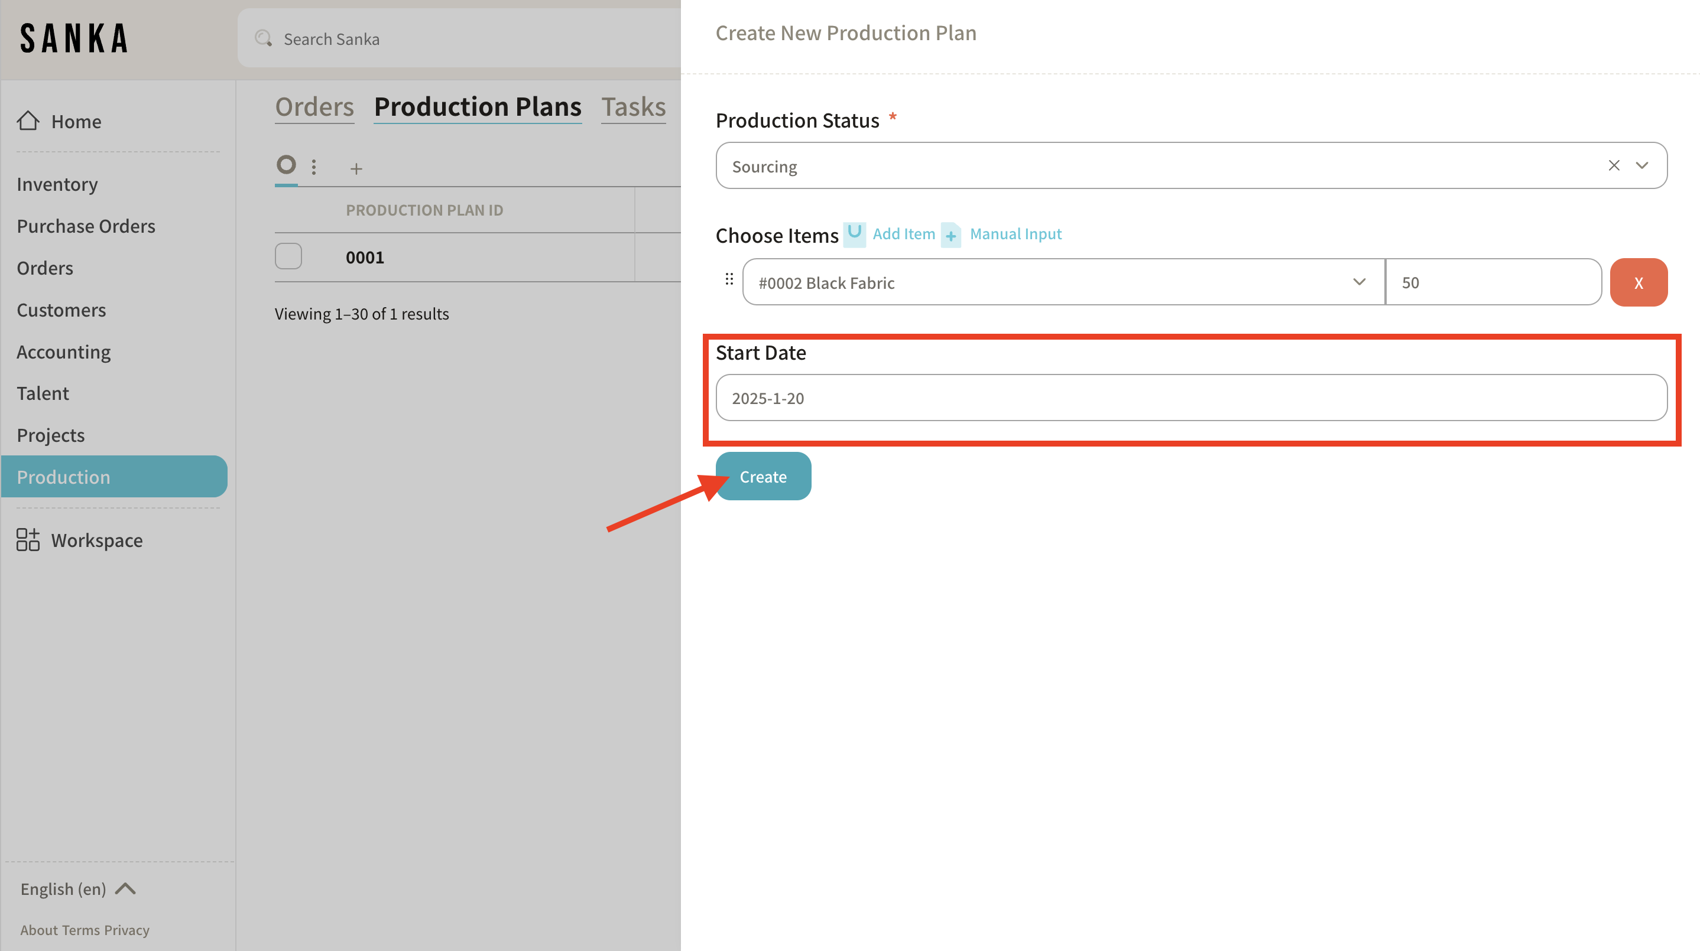Image resolution: width=1700 pixels, height=951 pixels.
Task: Add a new view with plus icon
Action: click(356, 169)
